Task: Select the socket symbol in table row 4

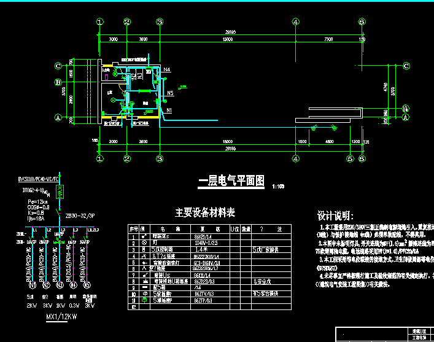Action: point(144,256)
